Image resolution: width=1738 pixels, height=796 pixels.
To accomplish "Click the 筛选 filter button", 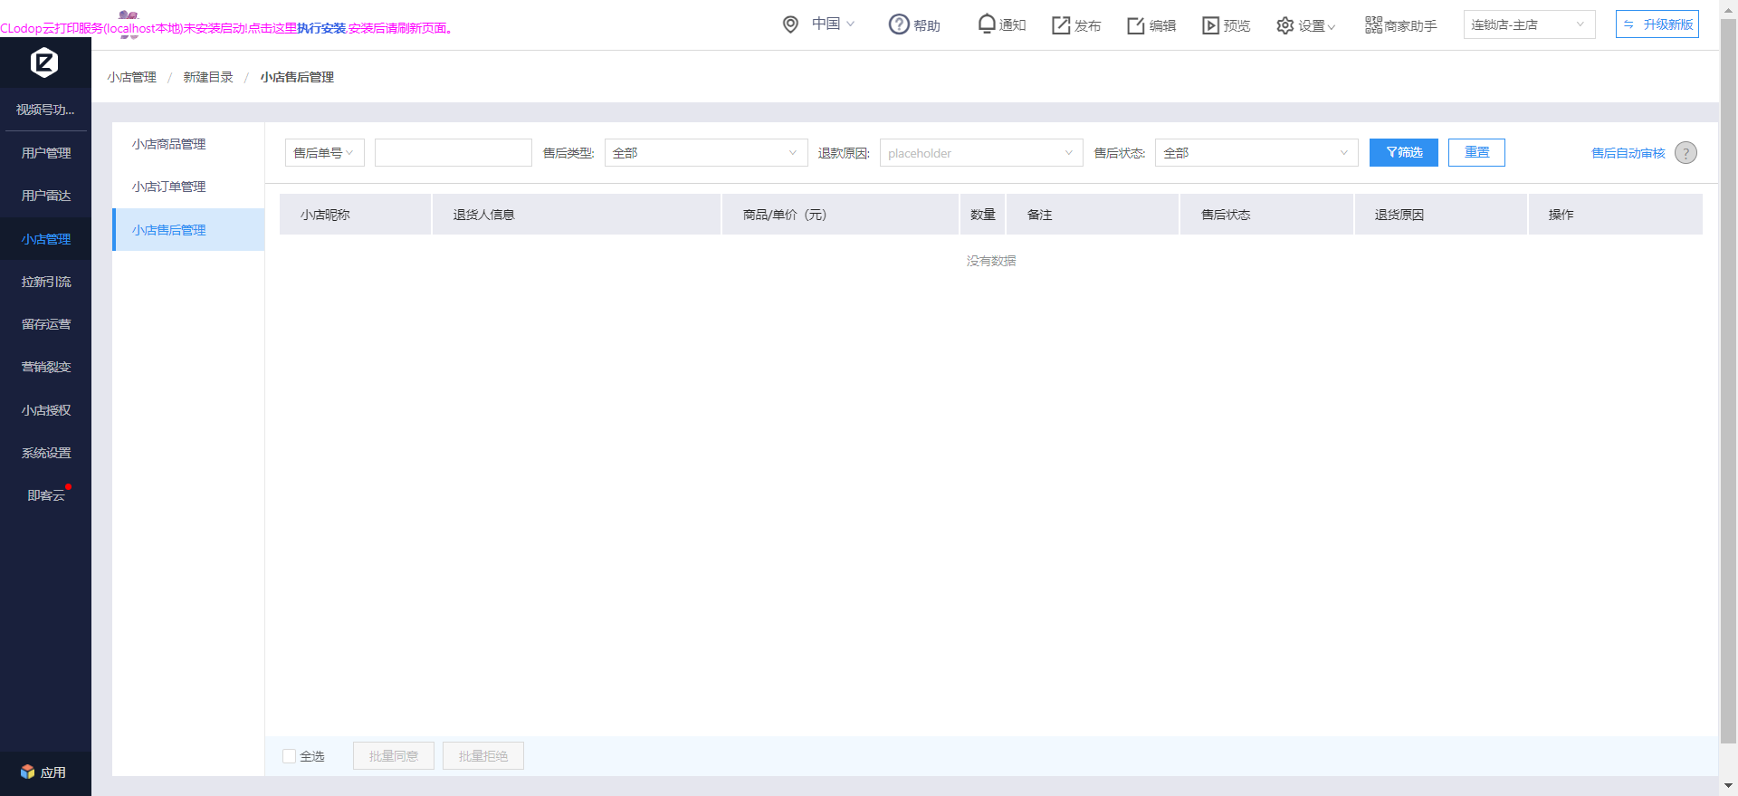I will [1403, 152].
